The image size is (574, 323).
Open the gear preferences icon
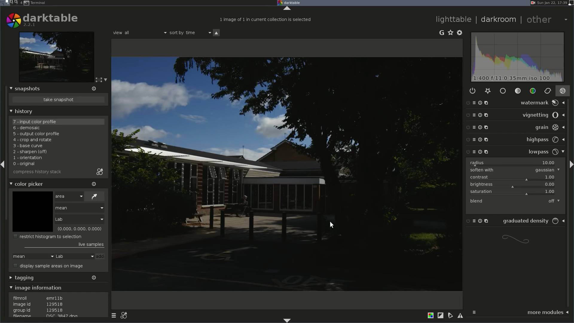pyautogui.click(x=459, y=33)
